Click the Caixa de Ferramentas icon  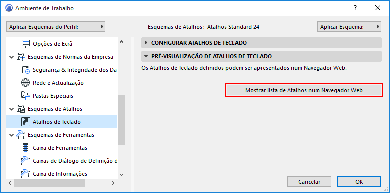point(26,148)
